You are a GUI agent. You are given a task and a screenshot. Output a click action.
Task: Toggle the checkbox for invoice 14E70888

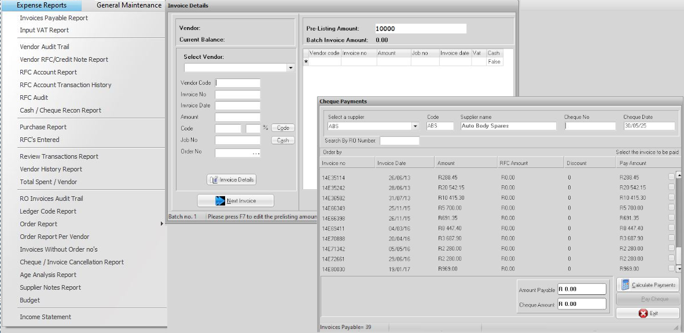671,238
